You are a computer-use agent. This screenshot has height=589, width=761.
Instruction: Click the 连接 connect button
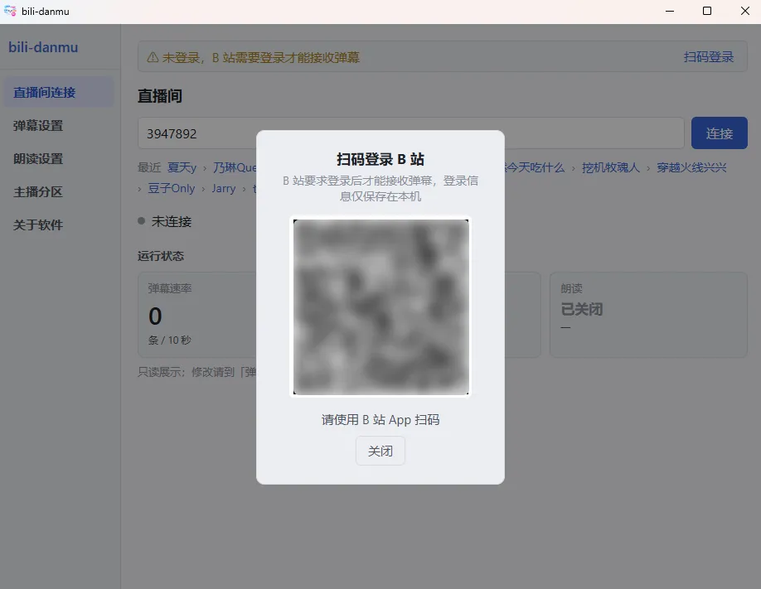pyautogui.click(x=719, y=133)
